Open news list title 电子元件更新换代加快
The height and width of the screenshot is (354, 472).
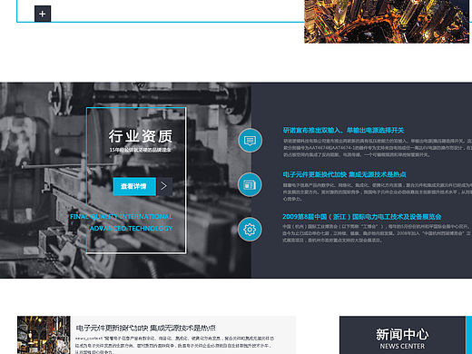[x=145, y=328]
